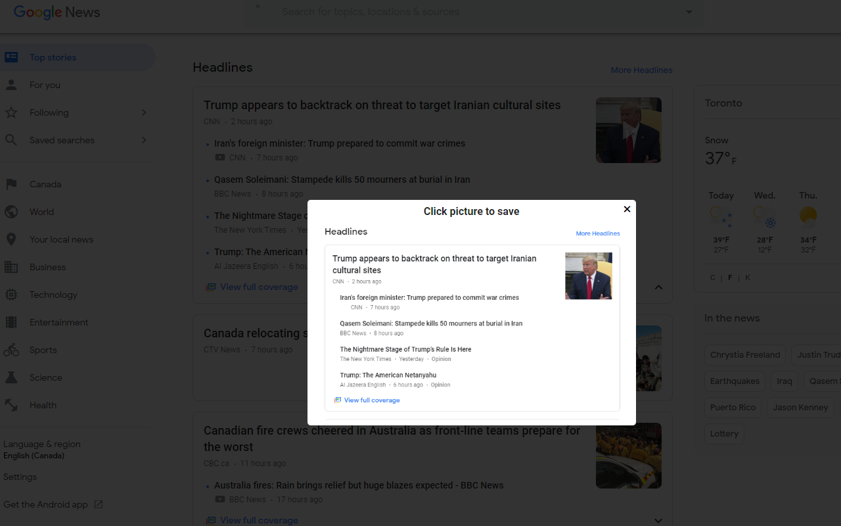The image size is (841, 526).
Task: Select the 'Puerto Rico' topic chip
Action: click(733, 407)
